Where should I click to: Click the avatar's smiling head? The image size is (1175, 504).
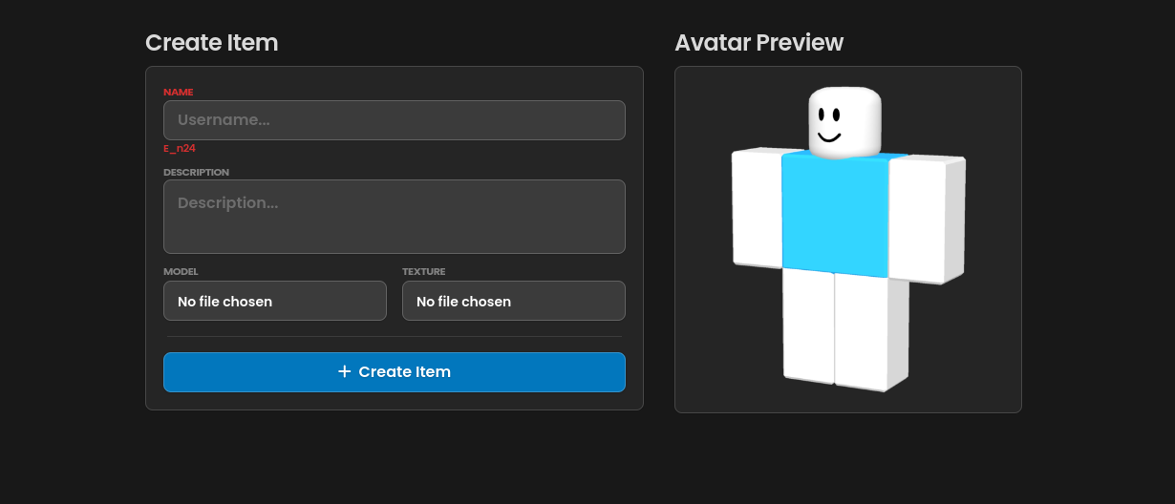[844, 120]
